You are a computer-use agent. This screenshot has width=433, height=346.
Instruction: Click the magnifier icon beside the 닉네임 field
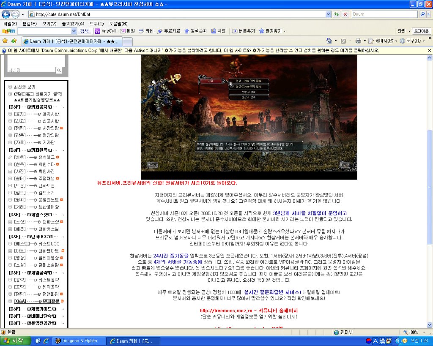pyautogui.click(x=59, y=71)
